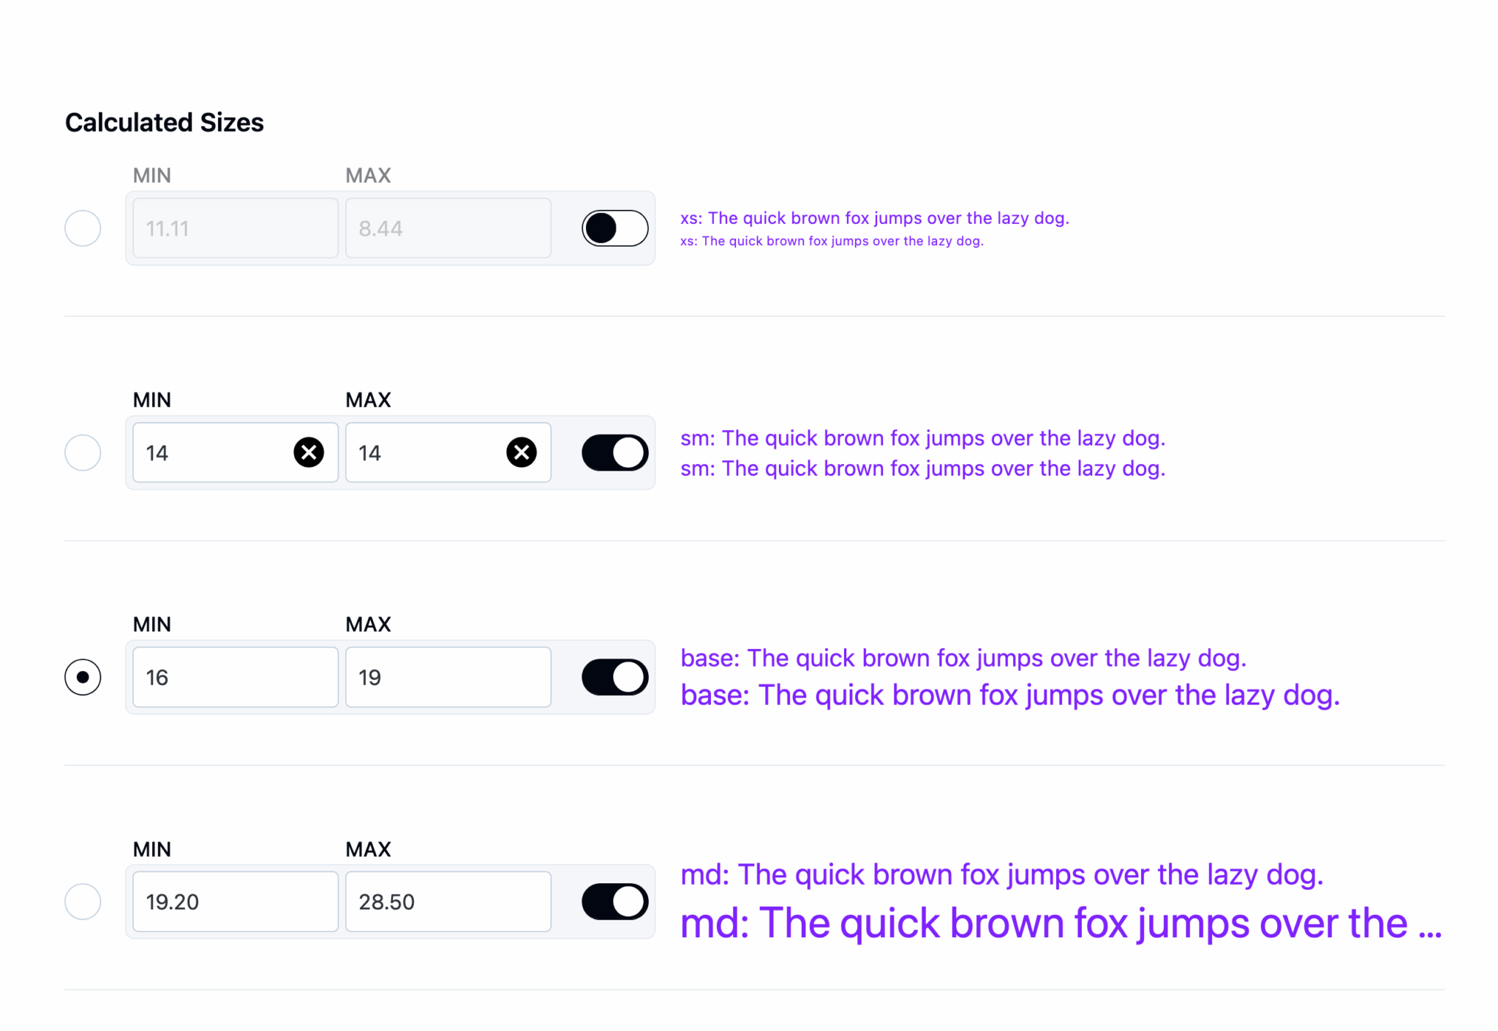Enable the xs size toggle switch
This screenshot has height=1031, width=1498.
[614, 228]
